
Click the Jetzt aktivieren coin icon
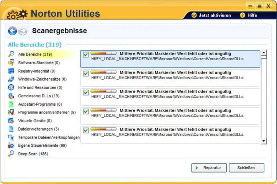194,15
